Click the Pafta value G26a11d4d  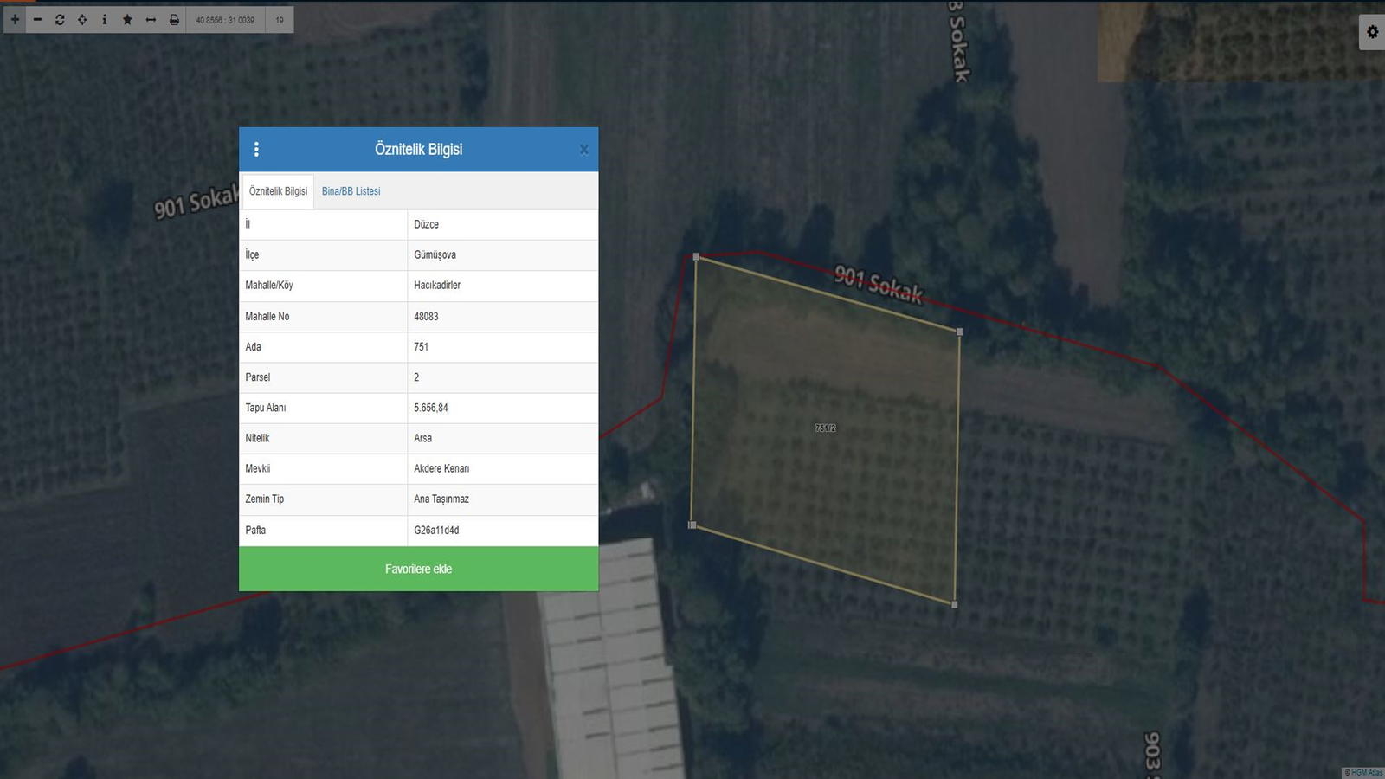[436, 530]
